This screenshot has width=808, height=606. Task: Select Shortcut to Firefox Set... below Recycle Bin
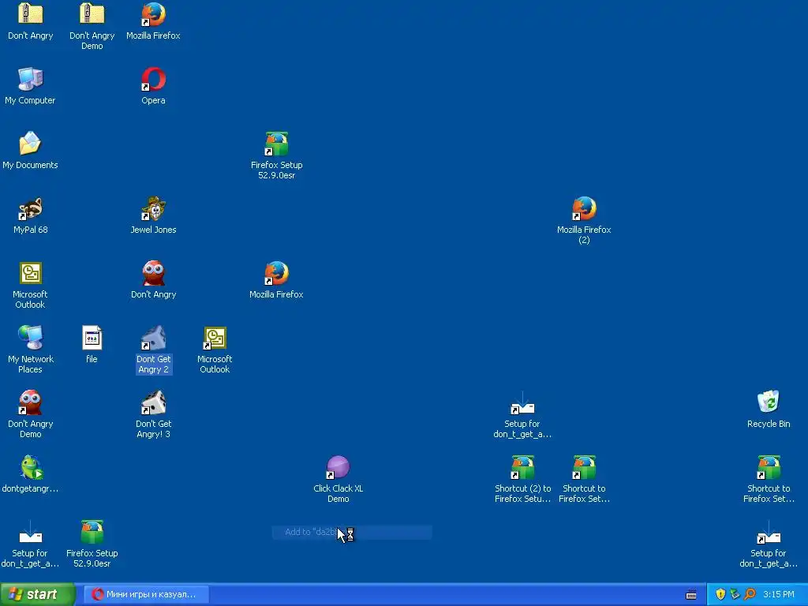click(769, 467)
